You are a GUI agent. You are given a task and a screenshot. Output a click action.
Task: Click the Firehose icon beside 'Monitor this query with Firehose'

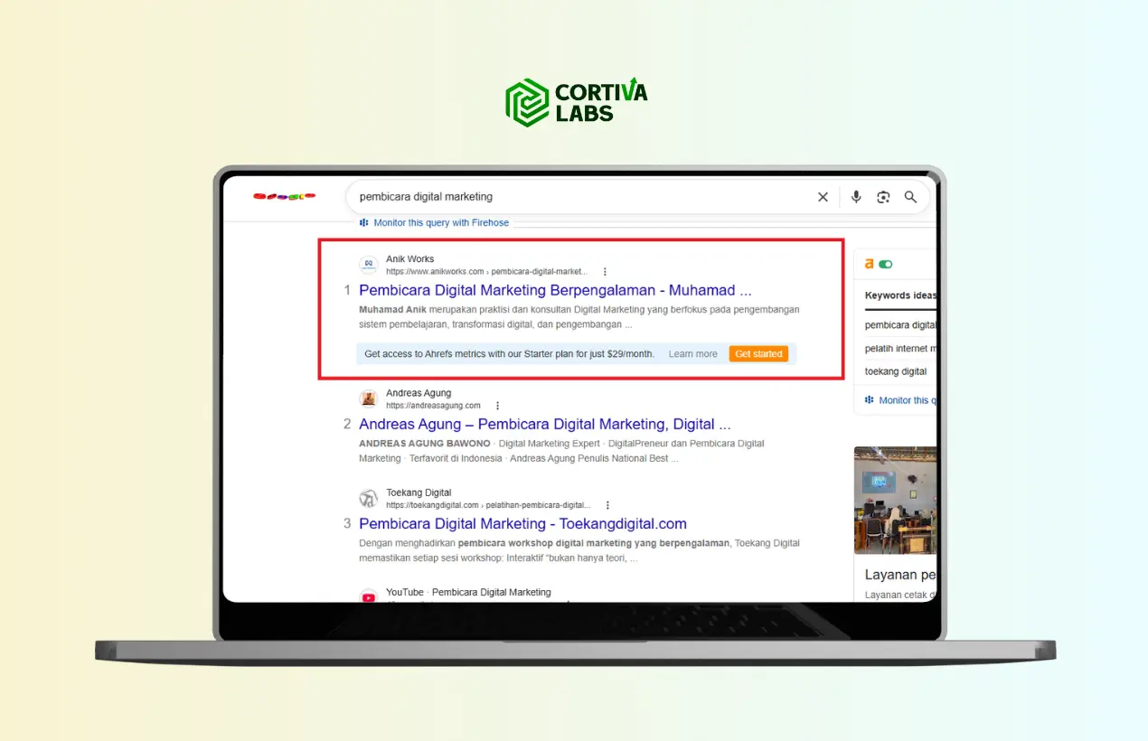(363, 222)
